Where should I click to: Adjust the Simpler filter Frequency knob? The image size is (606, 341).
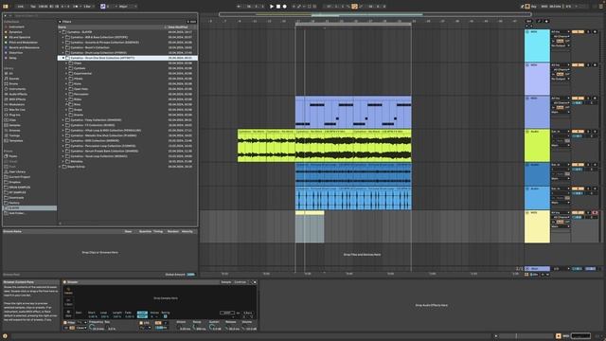(92, 328)
